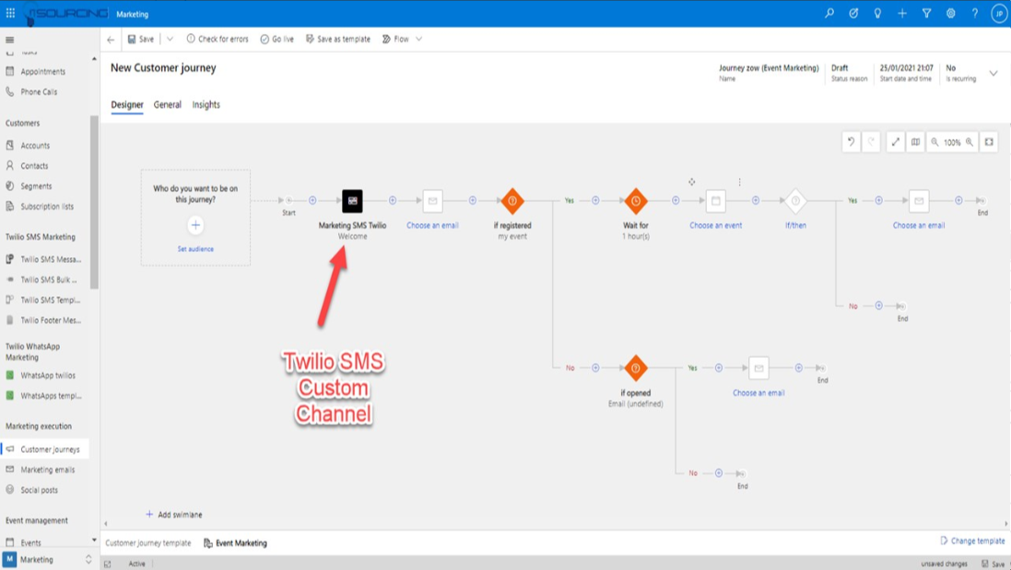
Task: Add tile after Start with plus
Action: click(x=312, y=201)
